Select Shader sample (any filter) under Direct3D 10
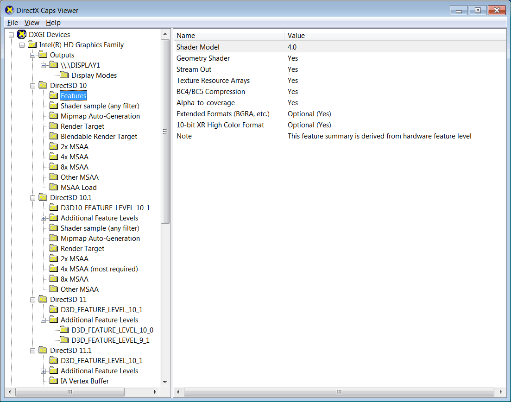 pyautogui.click(x=100, y=106)
